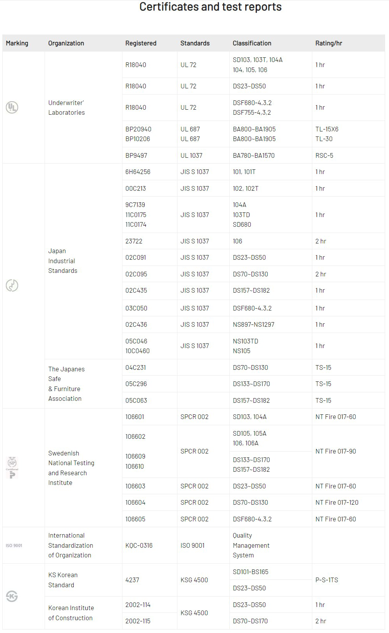Select the Organization column header

click(x=66, y=43)
